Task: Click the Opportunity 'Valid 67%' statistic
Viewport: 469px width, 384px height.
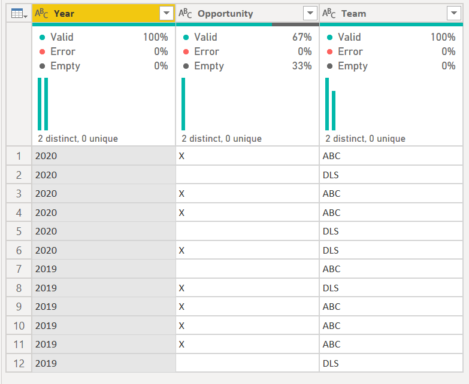Action: tap(247, 37)
